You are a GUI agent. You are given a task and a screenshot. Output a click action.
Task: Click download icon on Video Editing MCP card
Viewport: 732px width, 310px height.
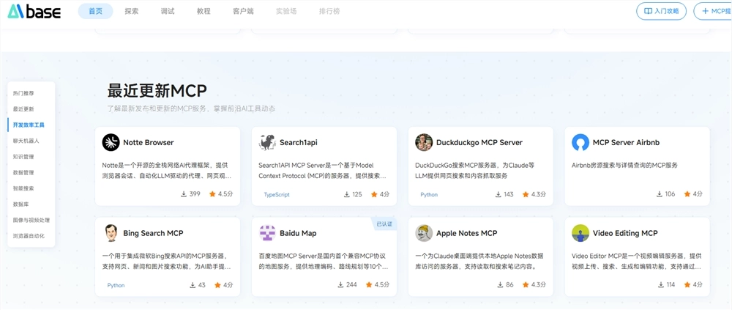[661, 285]
